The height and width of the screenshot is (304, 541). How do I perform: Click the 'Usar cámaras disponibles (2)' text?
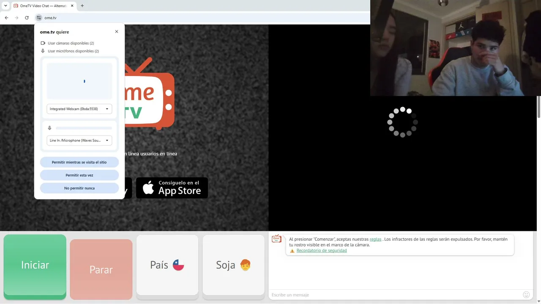click(71, 43)
